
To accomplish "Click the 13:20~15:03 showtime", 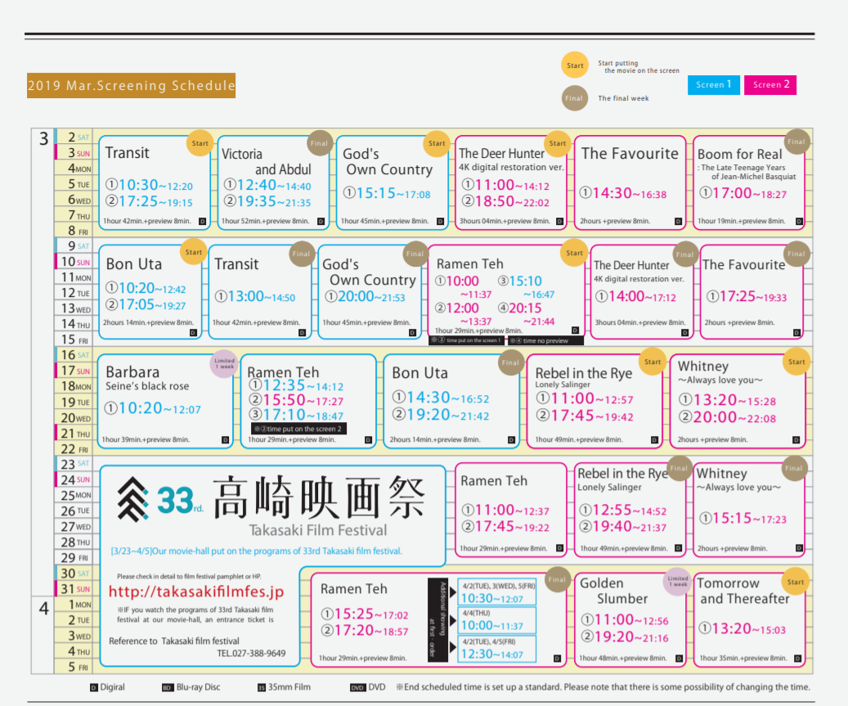I will [742, 628].
